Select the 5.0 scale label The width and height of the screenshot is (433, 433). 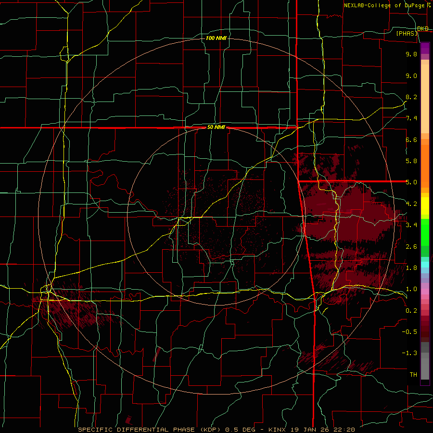(411, 182)
